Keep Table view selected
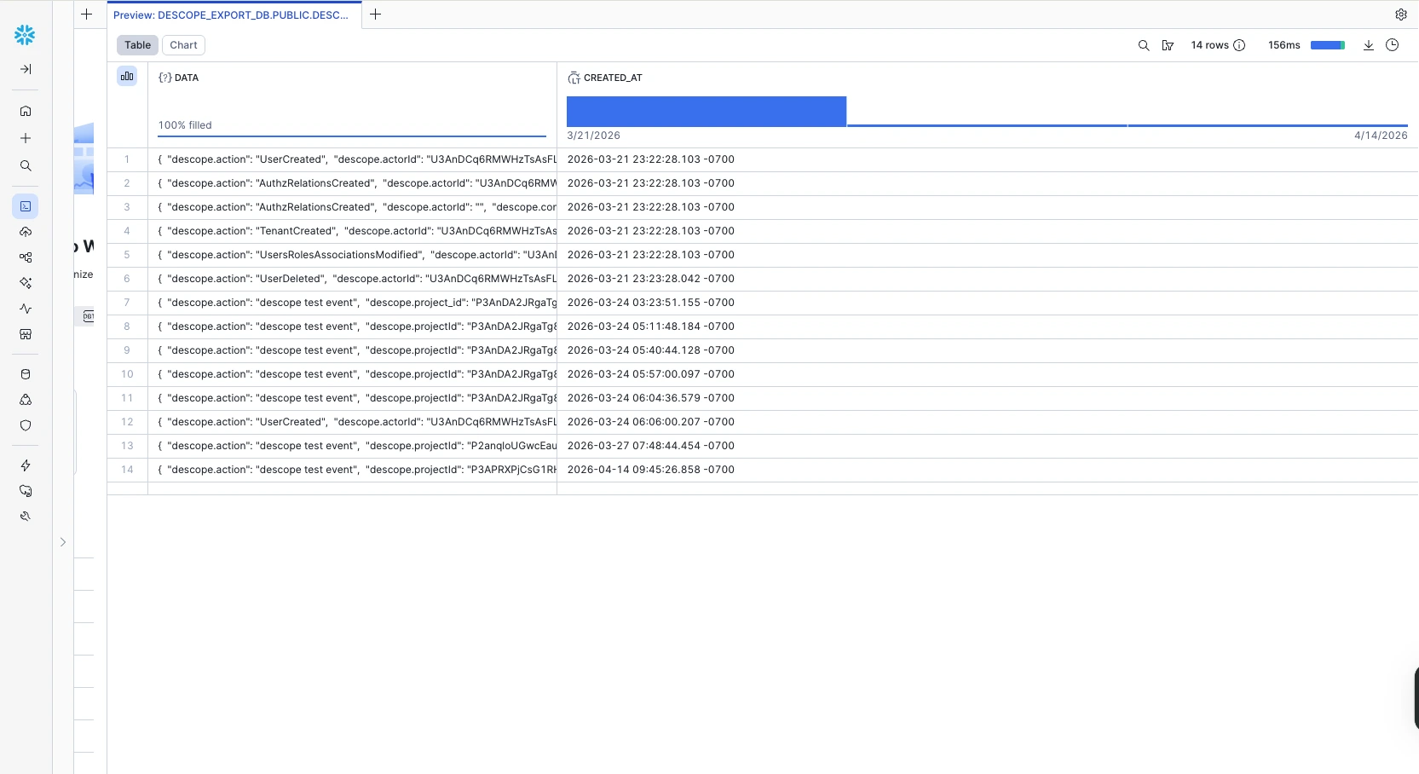 [x=136, y=45]
